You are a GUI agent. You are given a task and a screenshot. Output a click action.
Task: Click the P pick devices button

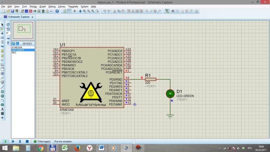[13, 44]
